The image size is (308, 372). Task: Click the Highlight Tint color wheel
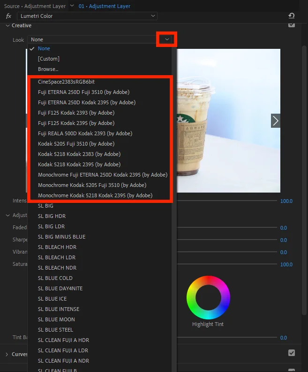[208, 297]
